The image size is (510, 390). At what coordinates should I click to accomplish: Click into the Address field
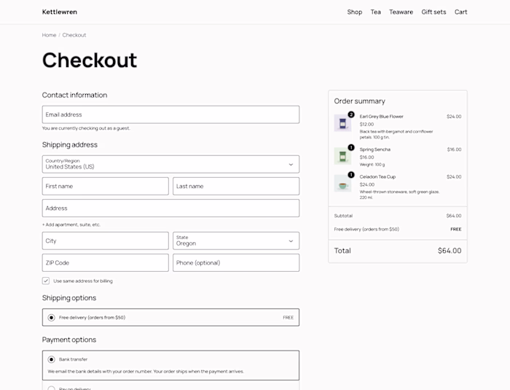(170, 208)
